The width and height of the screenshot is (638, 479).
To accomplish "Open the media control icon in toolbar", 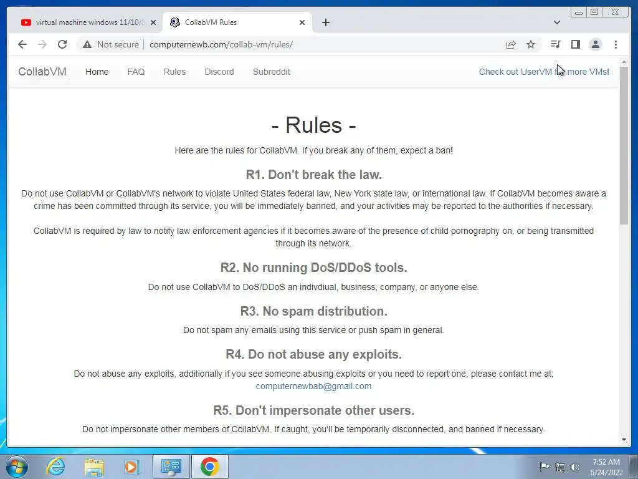I will [x=555, y=44].
